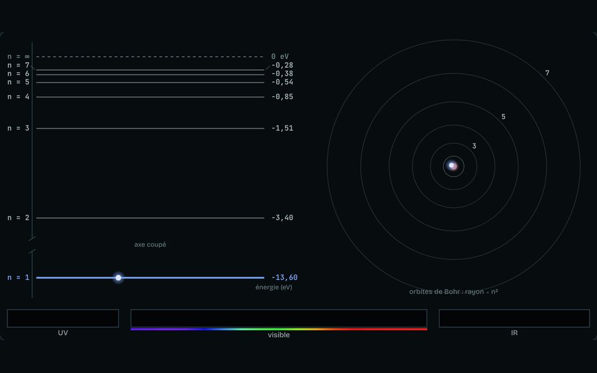Click the "n = ∞" level label
597x373 pixels.
18,57
